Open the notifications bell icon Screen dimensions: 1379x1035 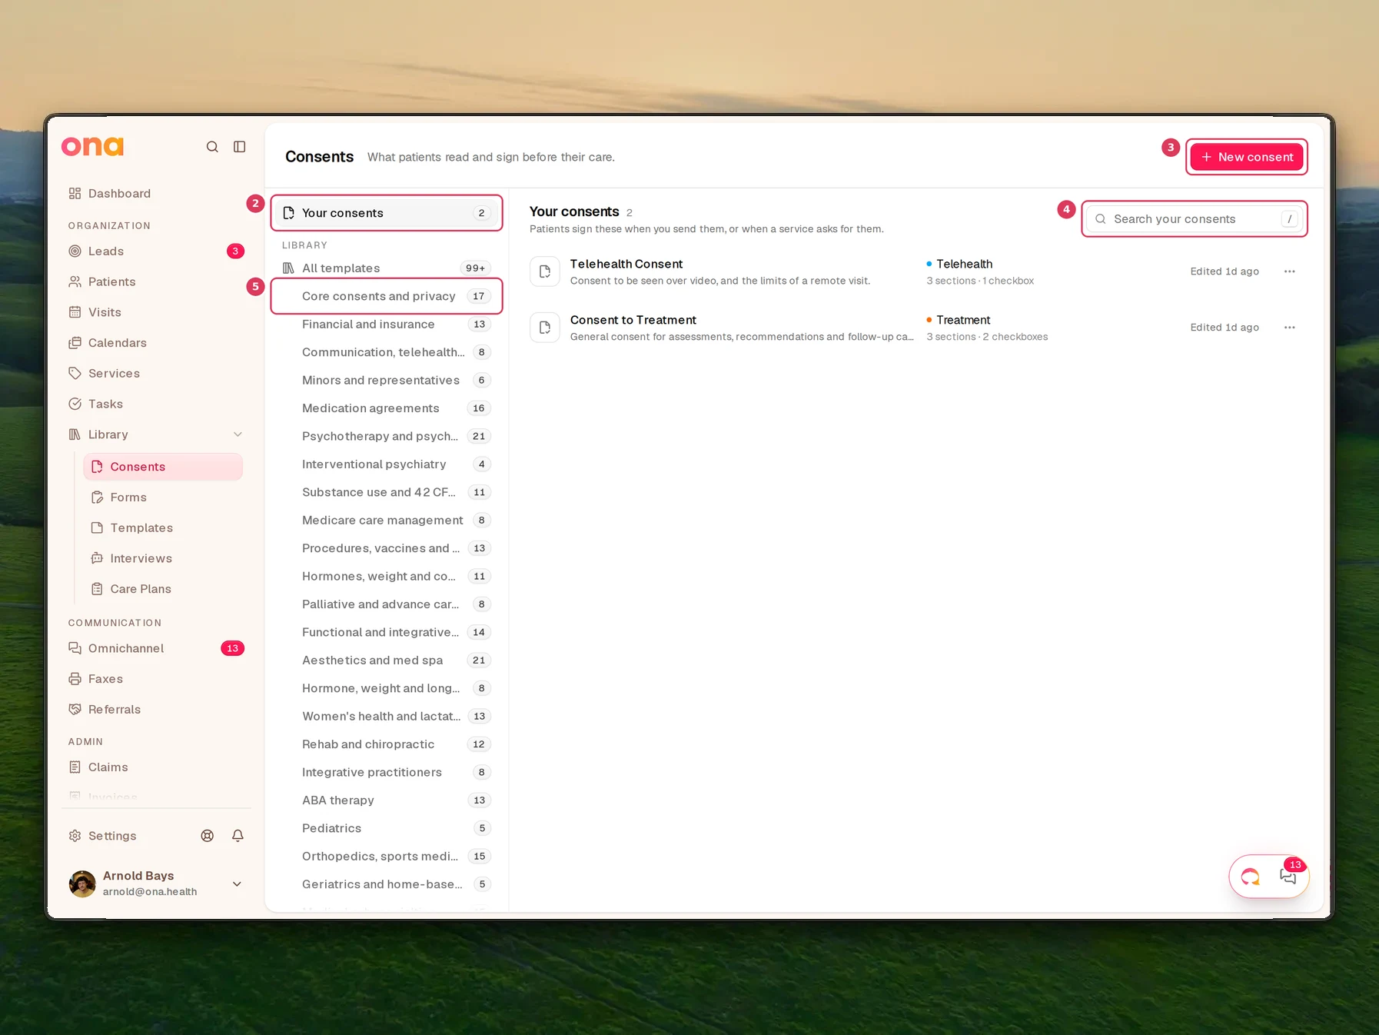238,836
